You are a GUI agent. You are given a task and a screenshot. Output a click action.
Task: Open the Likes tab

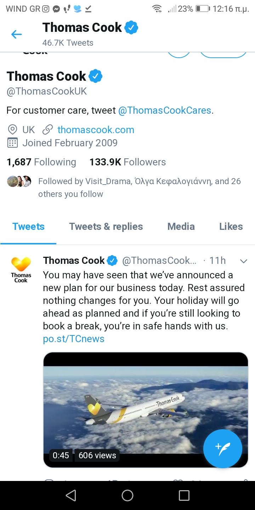[231, 227]
